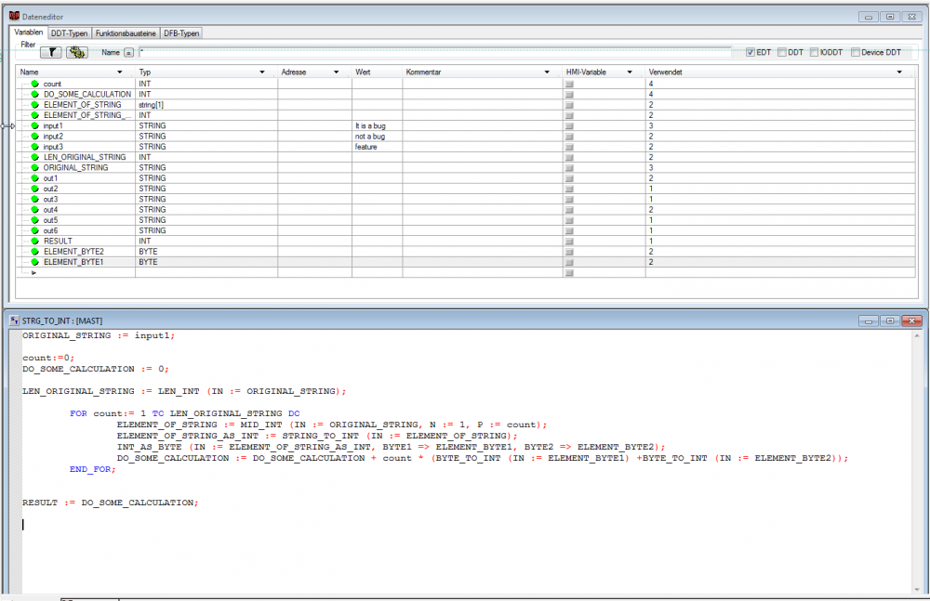Click the Name filter text field
Screen dimensions: 930x601
[437, 53]
